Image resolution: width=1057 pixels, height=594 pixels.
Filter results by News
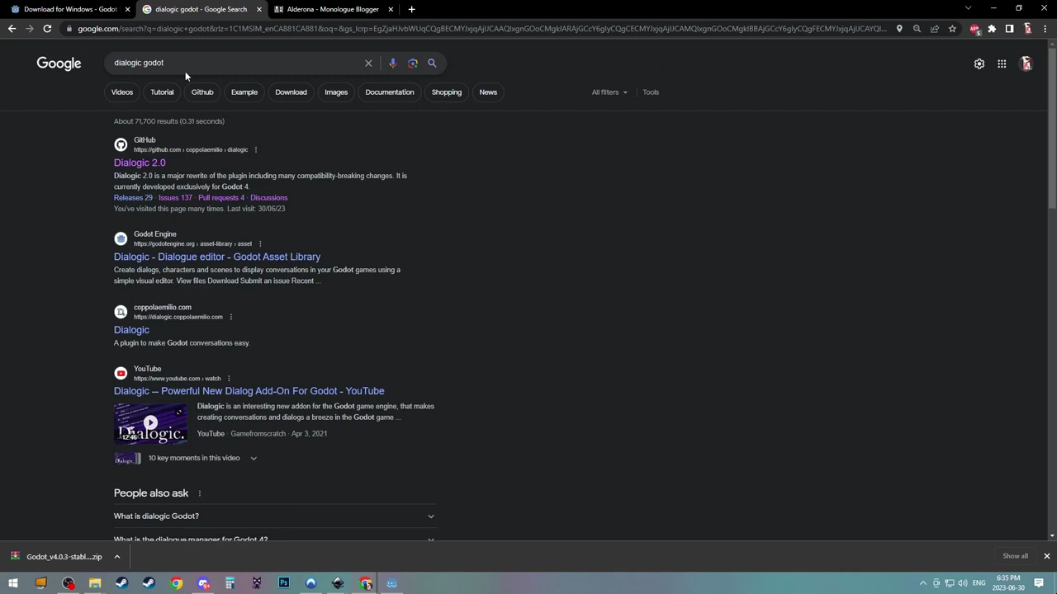(x=488, y=92)
